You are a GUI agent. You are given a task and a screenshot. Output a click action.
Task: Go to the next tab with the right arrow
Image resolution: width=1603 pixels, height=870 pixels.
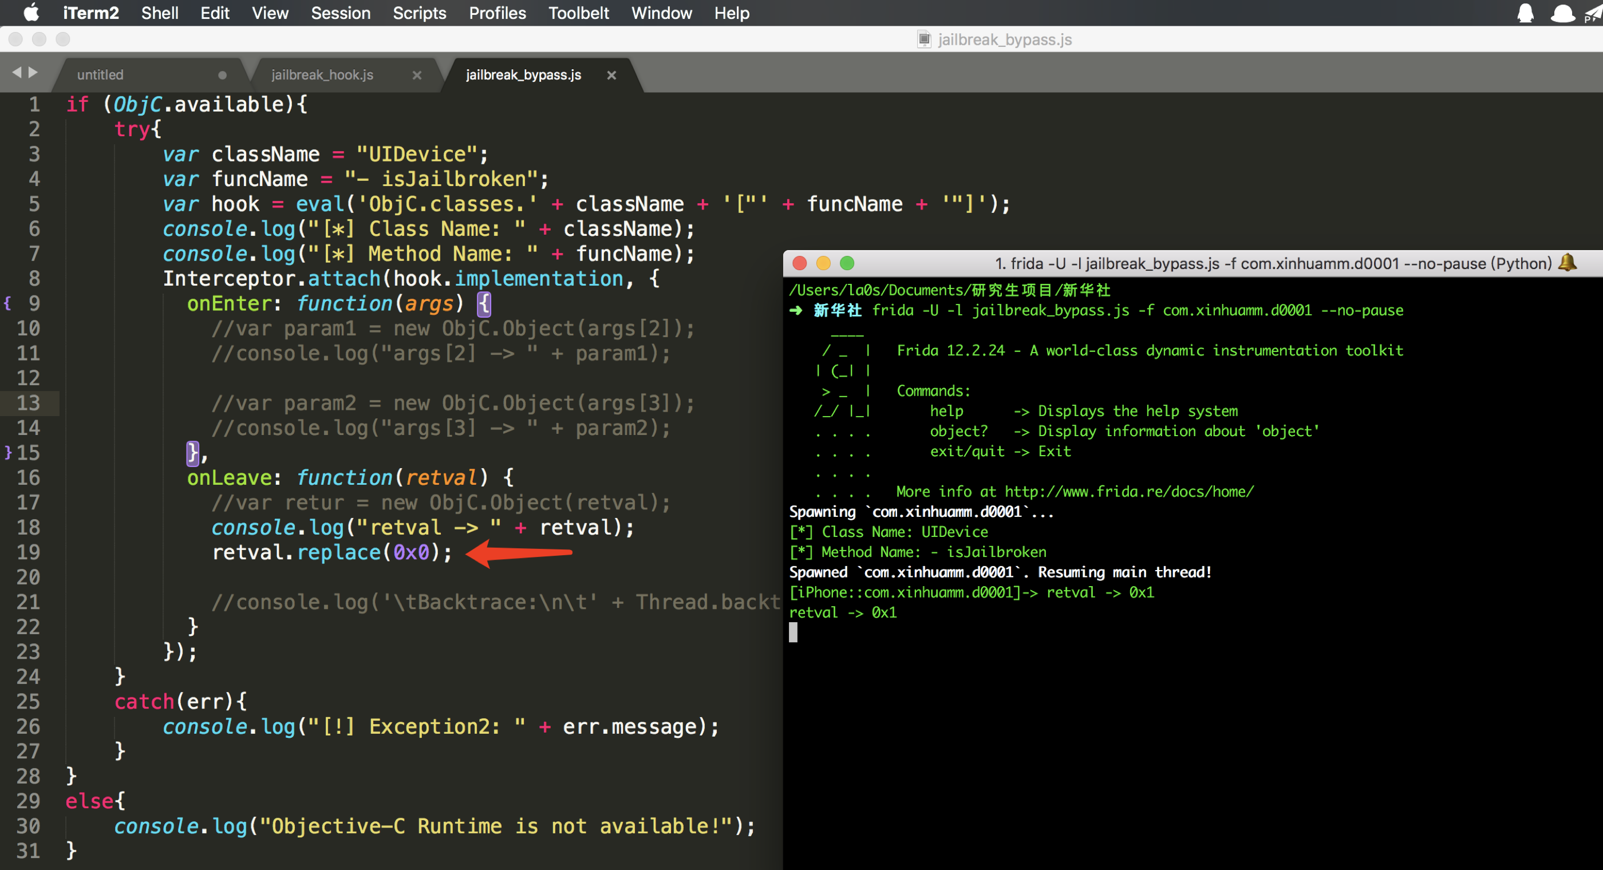(34, 73)
